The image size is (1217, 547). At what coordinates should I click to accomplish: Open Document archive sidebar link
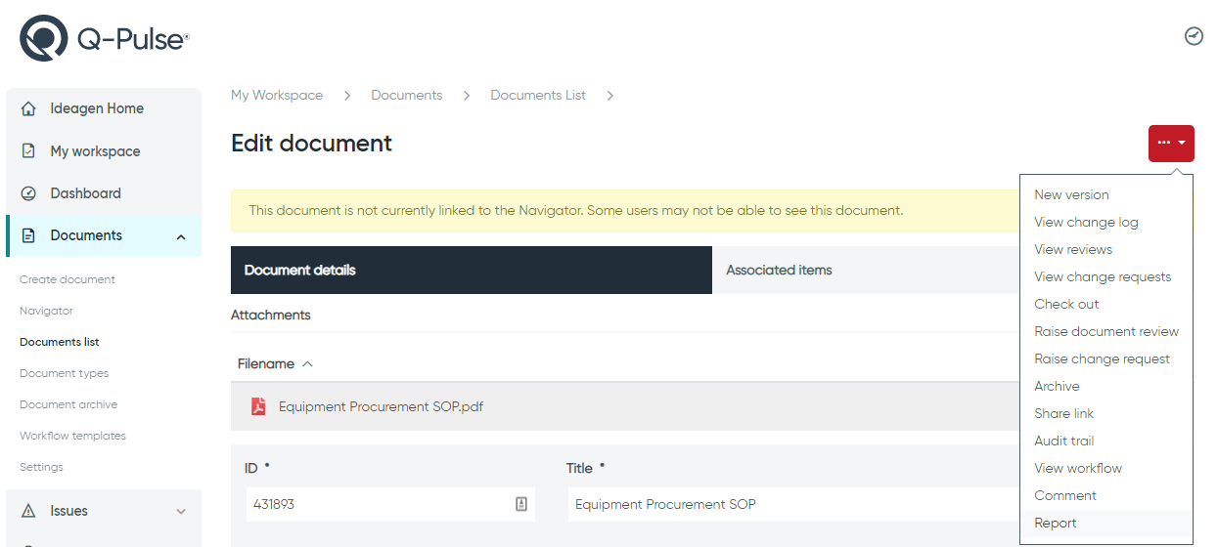(x=68, y=404)
